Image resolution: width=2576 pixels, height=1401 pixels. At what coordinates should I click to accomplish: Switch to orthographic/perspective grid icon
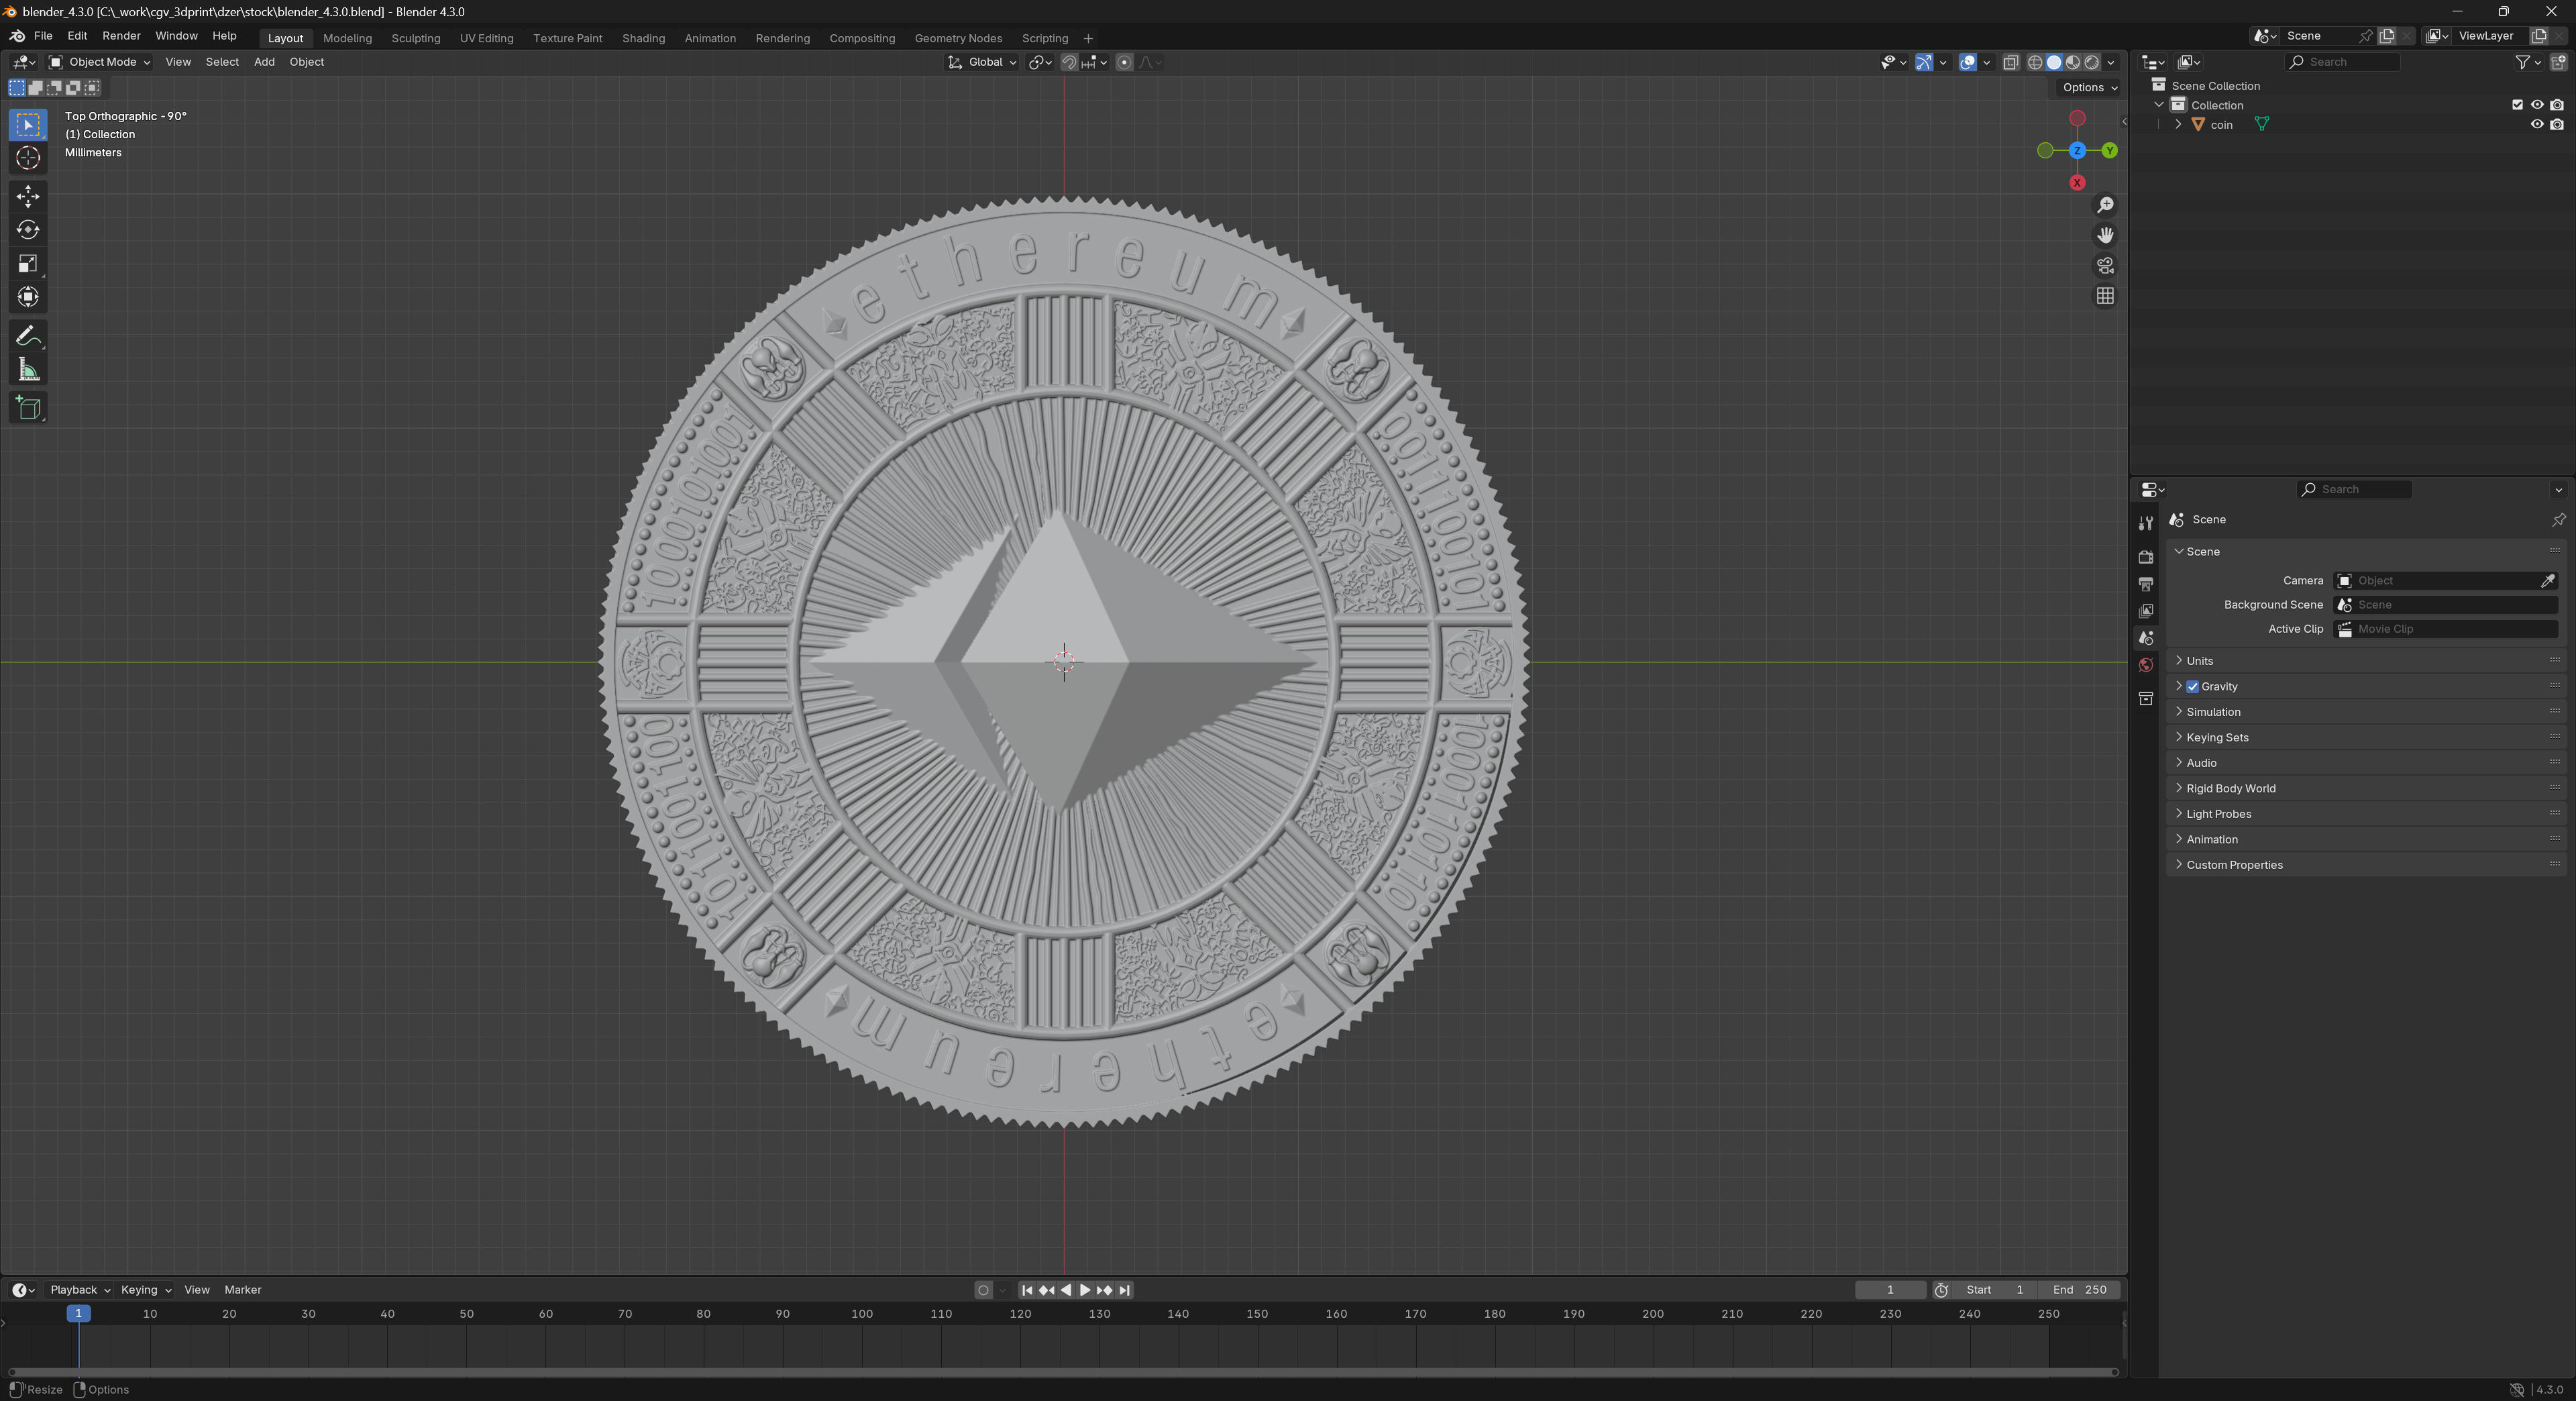point(2105,296)
